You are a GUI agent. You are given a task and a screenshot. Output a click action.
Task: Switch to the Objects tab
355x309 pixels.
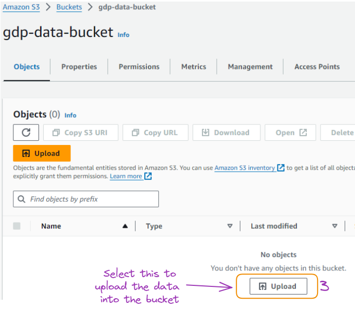click(x=27, y=67)
